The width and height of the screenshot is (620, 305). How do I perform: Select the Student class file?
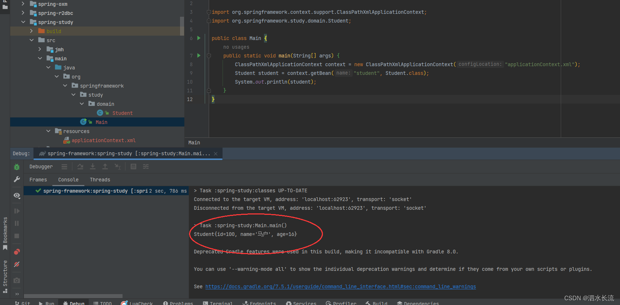click(x=122, y=113)
